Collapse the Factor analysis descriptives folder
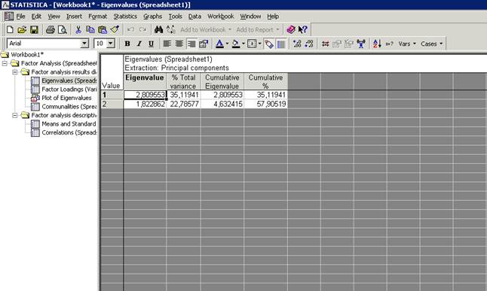Viewport: 487px width, 291px height. (14, 115)
